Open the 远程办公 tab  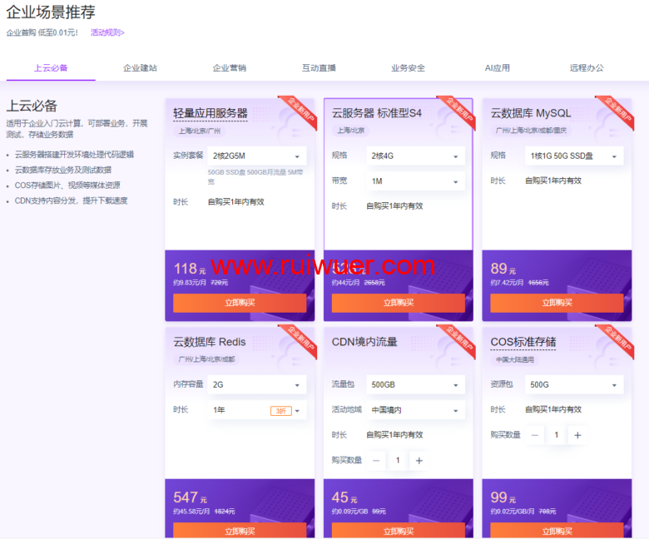[x=587, y=68]
